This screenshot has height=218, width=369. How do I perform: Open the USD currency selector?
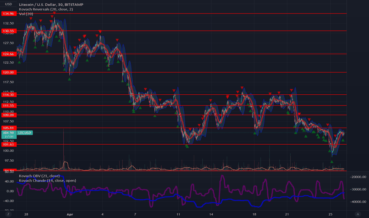(8, 4)
